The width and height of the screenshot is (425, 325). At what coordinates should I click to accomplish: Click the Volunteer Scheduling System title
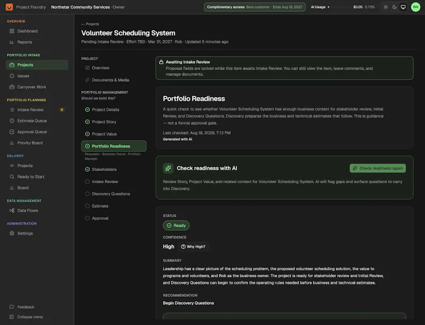click(x=128, y=33)
